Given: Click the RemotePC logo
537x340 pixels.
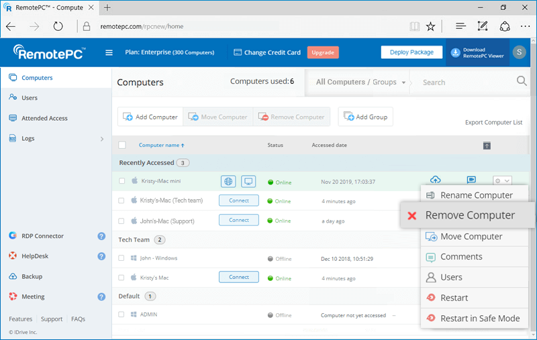Looking at the screenshot, I should (49, 52).
